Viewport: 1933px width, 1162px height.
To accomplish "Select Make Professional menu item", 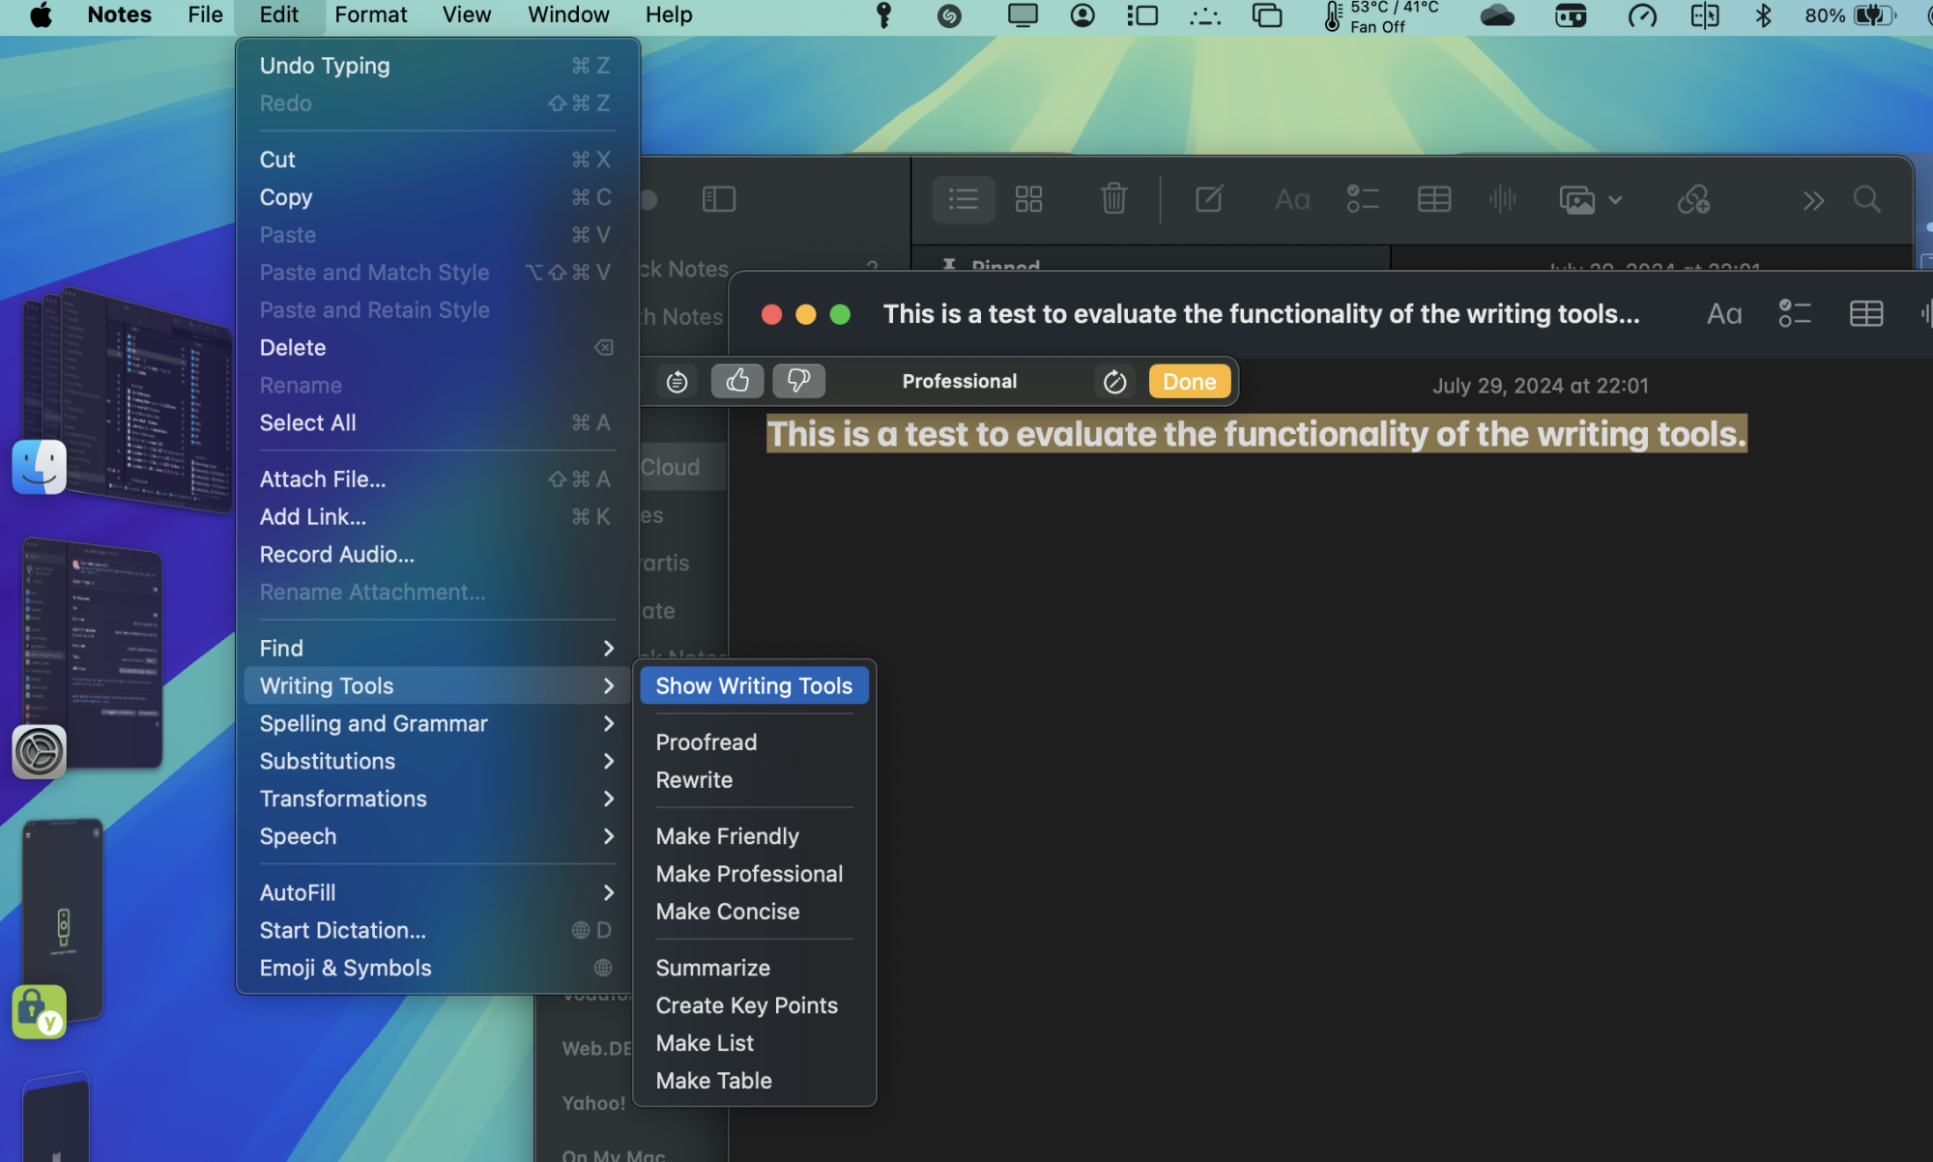I will click(x=749, y=874).
